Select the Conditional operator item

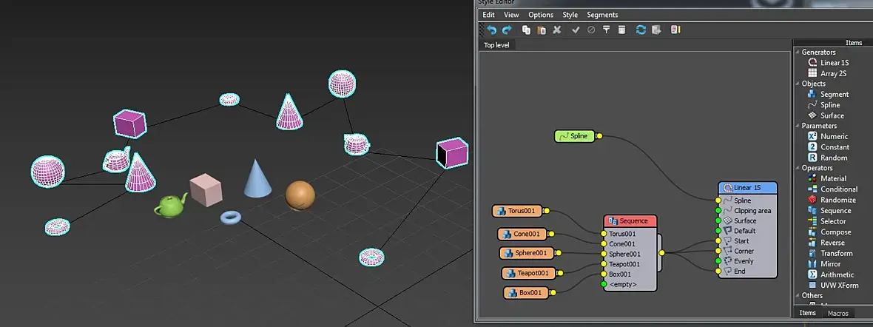coord(832,189)
